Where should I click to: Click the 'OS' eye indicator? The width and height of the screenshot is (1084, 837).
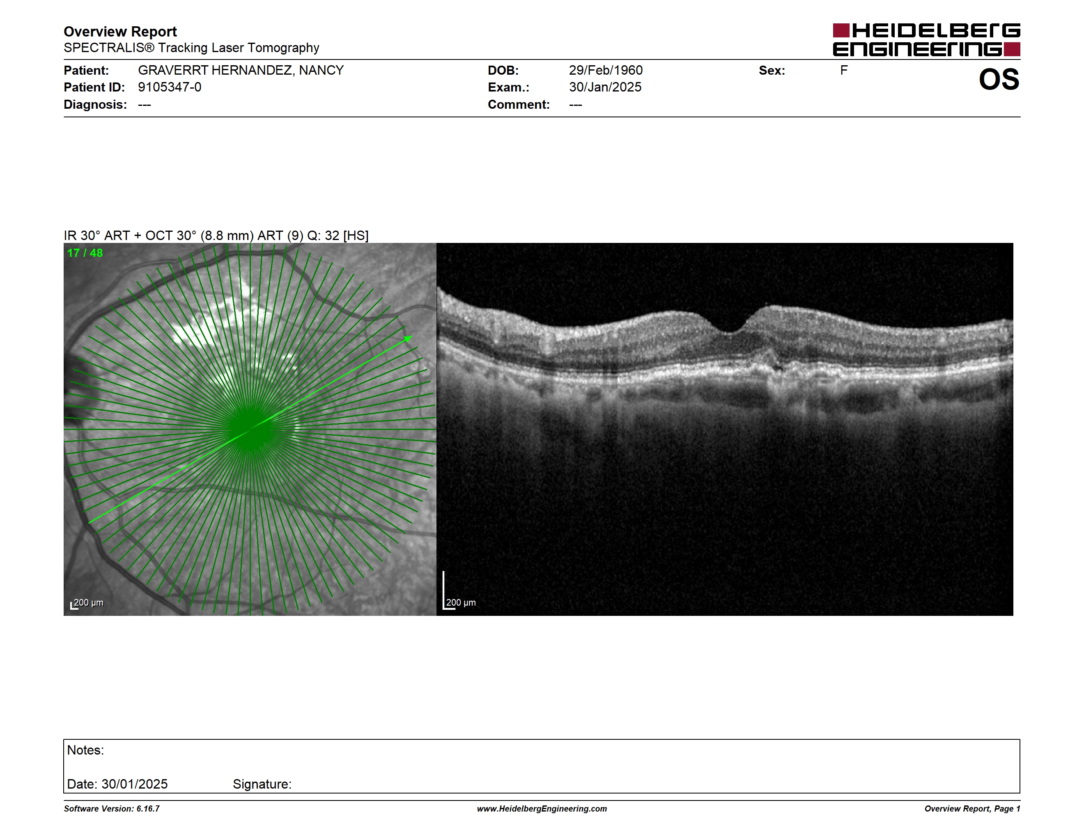point(999,80)
